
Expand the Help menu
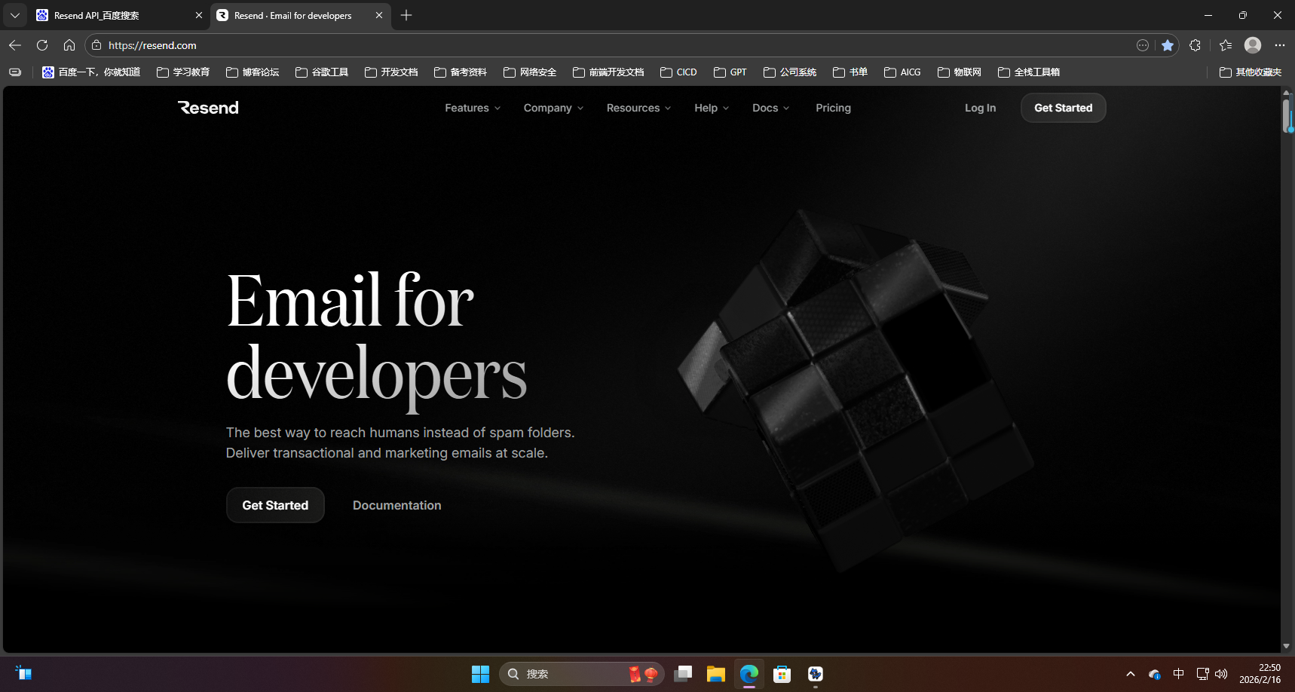712,108
